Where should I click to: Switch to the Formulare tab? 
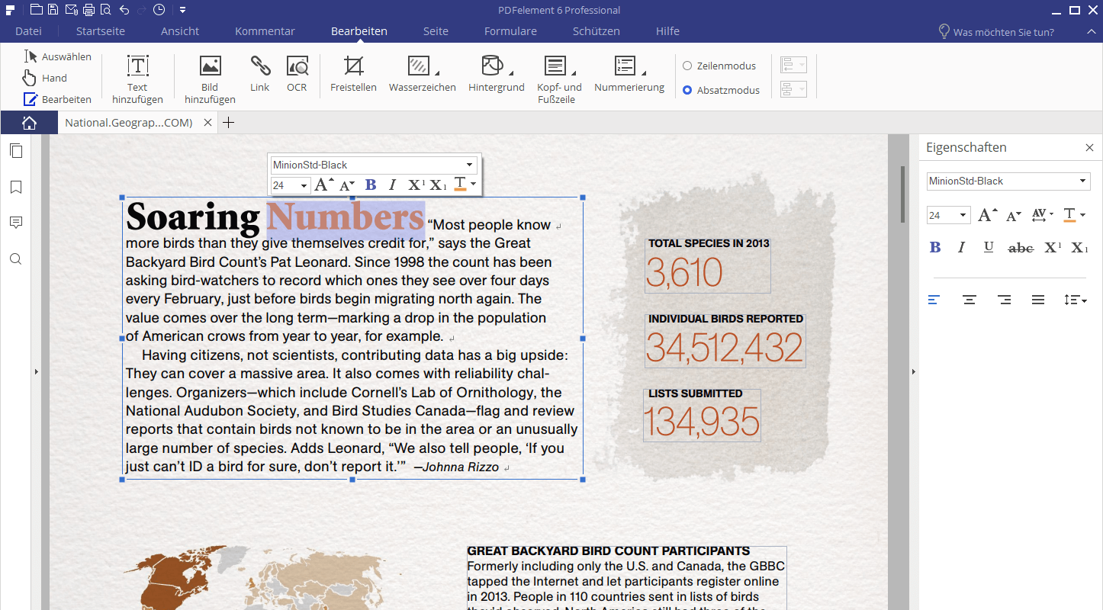click(x=510, y=31)
